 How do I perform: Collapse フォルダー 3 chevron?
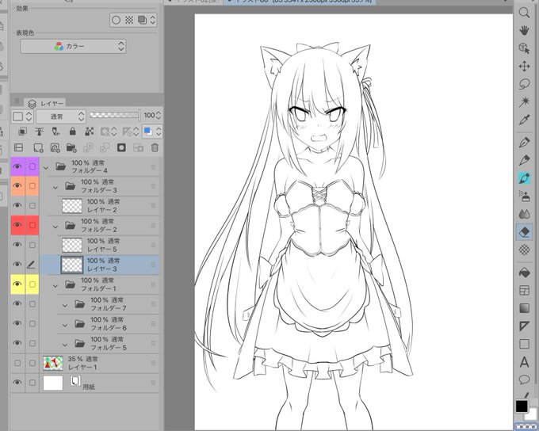point(55,187)
